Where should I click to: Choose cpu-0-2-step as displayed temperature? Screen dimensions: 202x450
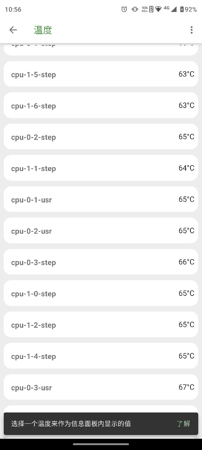pos(101,137)
